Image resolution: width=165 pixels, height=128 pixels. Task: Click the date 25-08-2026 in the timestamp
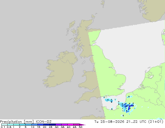112,122
